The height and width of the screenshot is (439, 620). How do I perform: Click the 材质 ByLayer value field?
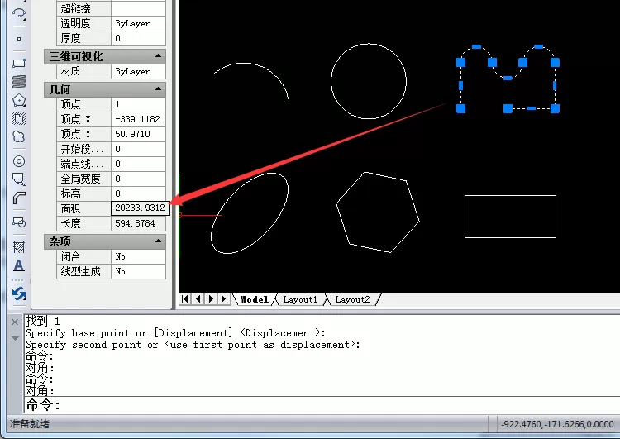[x=138, y=71]
